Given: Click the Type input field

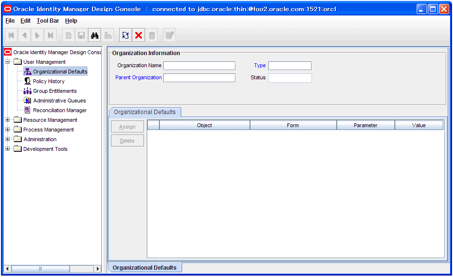Looking at the screenshot, I should tap(290, 66).
